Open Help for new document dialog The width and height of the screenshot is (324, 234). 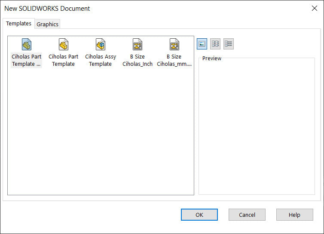pos(295,215)
